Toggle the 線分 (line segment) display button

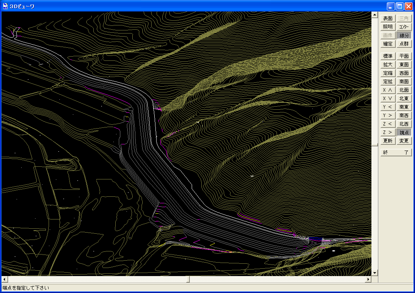click(404, 35)
